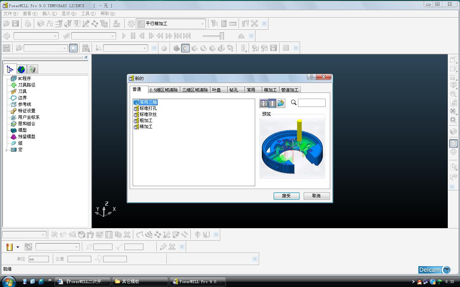
Task: Open the workplane dropdown in third toolbar
Action: pos(145,48)
